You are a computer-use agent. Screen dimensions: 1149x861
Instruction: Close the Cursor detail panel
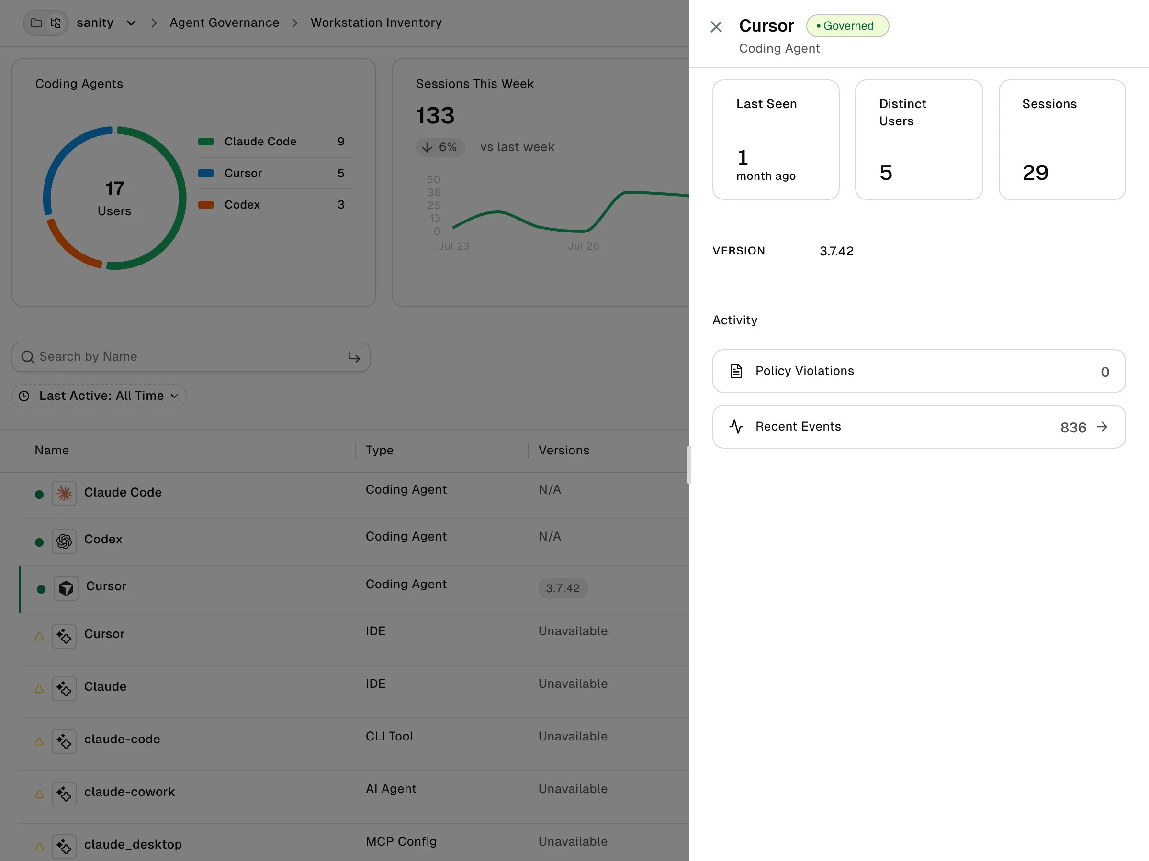[x=716, y=26]
